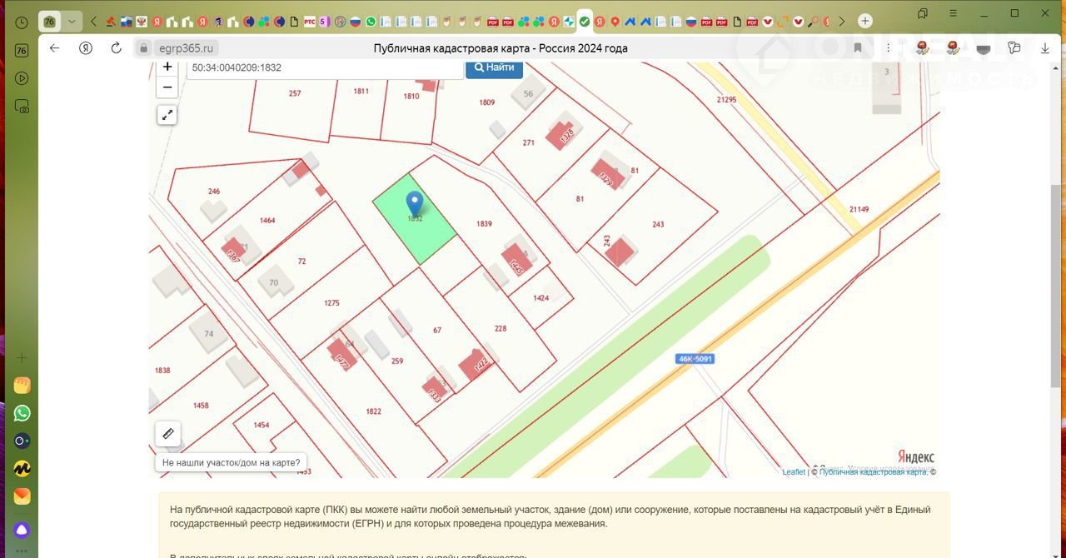This screenshot has height=558, width=1066.
Task: Open browser history from the sidebar
Action: (22, 22)
